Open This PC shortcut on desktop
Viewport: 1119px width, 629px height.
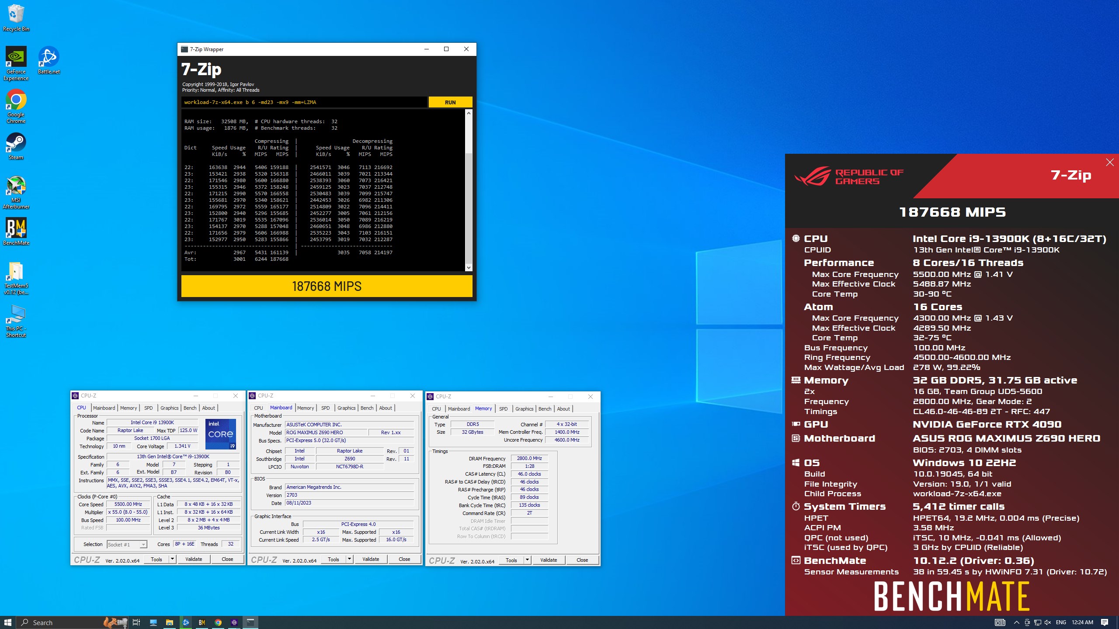[16, 321]
